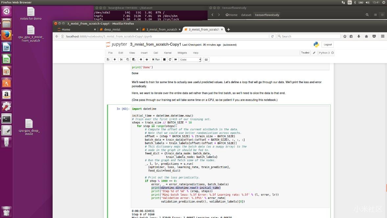Paste cell below using Jupyter toolbar icon

pos(134,60)
